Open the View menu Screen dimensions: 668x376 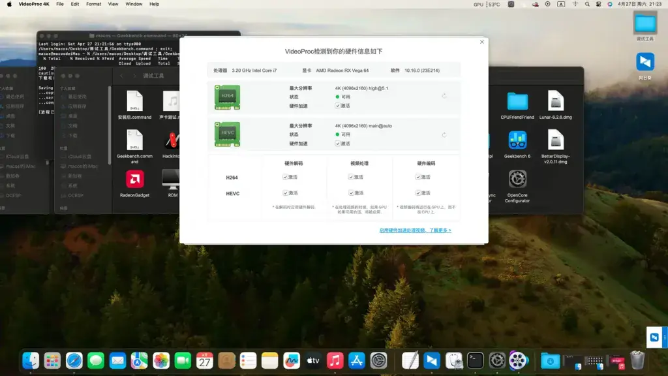113,5
